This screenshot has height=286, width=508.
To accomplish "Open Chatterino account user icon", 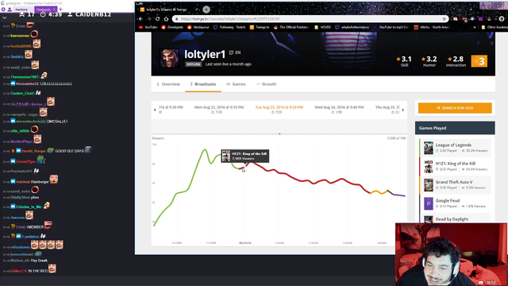I will (10, 10).
